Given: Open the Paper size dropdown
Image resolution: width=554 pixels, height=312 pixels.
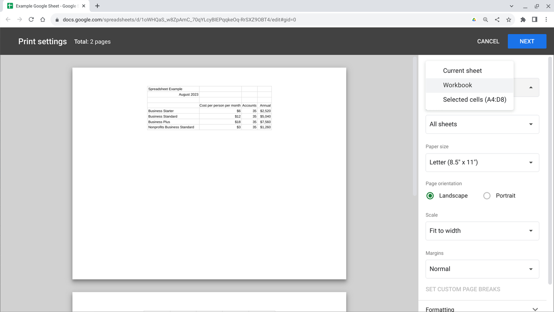Looking at the screenshot, I should [482, 162].
